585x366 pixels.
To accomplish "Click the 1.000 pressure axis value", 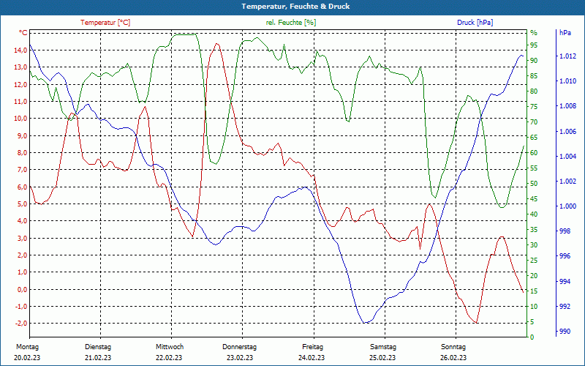I will coord(568,206).
